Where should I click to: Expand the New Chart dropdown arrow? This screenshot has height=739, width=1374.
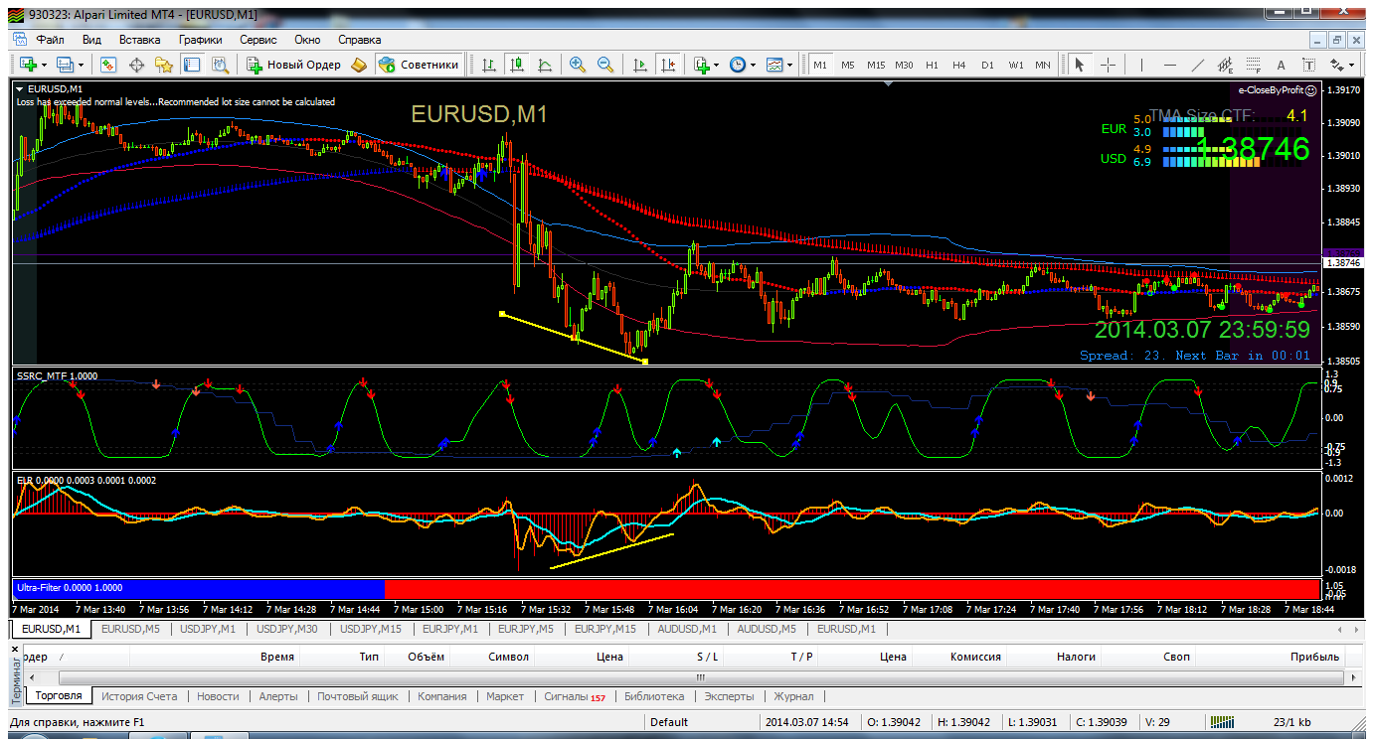(44, 65)
